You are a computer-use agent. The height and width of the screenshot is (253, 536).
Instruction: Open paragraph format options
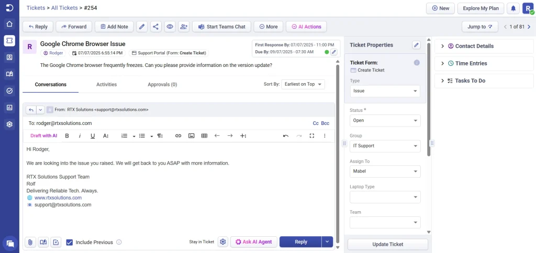160,135
